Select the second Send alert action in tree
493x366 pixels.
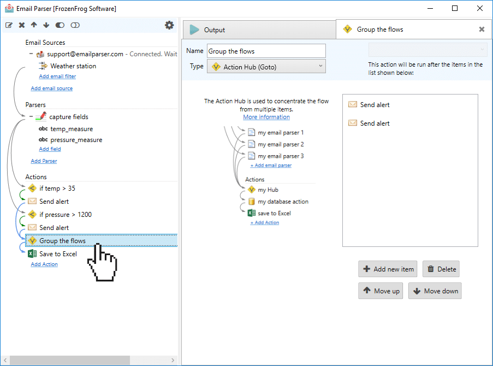(x=54, y=228)
